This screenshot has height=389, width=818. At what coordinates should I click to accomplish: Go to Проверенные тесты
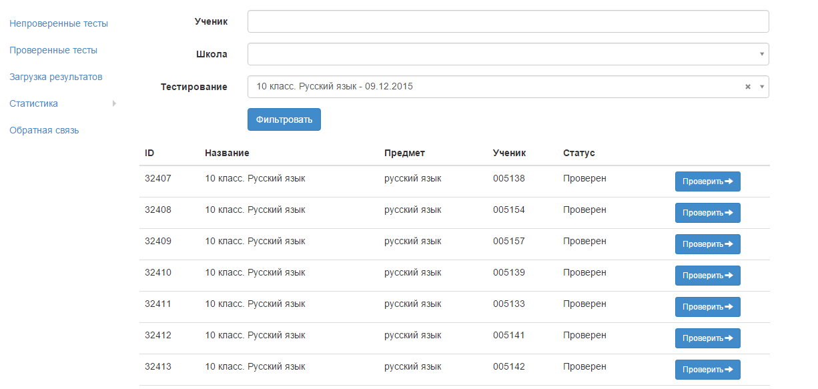[x=53, y=50]
